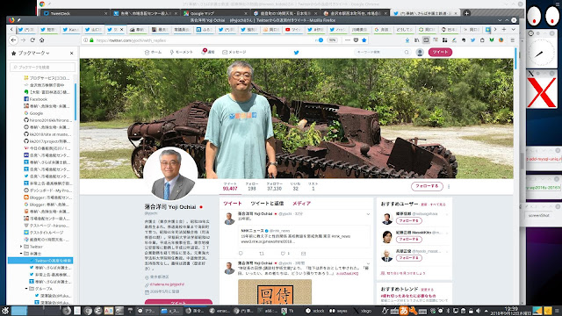Click the ツイート count 93,407 stat
This screenshot has width=562, height=316.
[230, 186]
